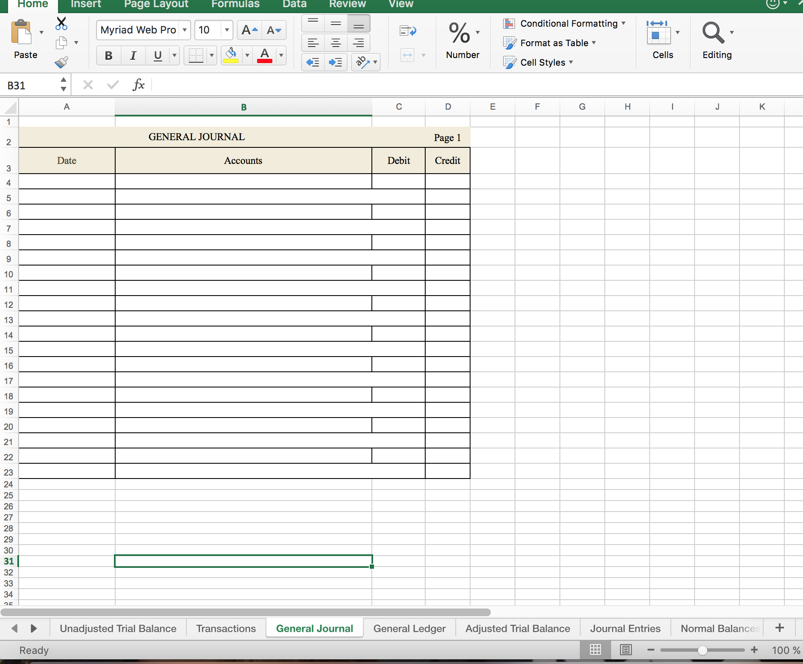Add a new sheet with plus button
803x664 pixels.
[x=779, y=628]
